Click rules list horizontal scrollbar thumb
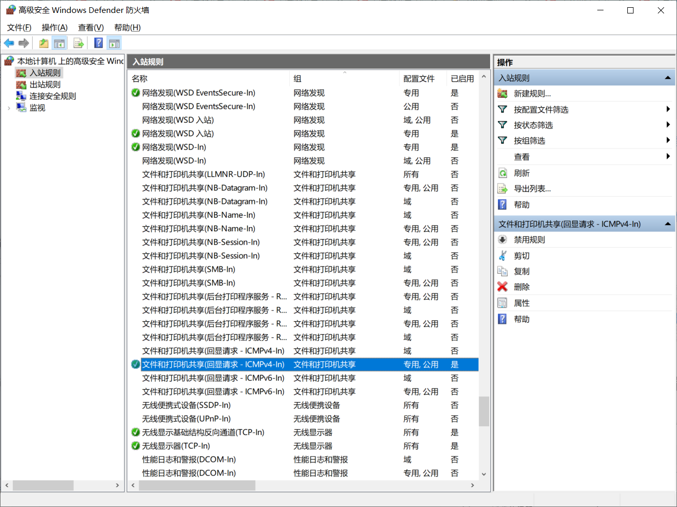Image resolution: width=677 pixels, height=507 pixels. click(197, 485)
